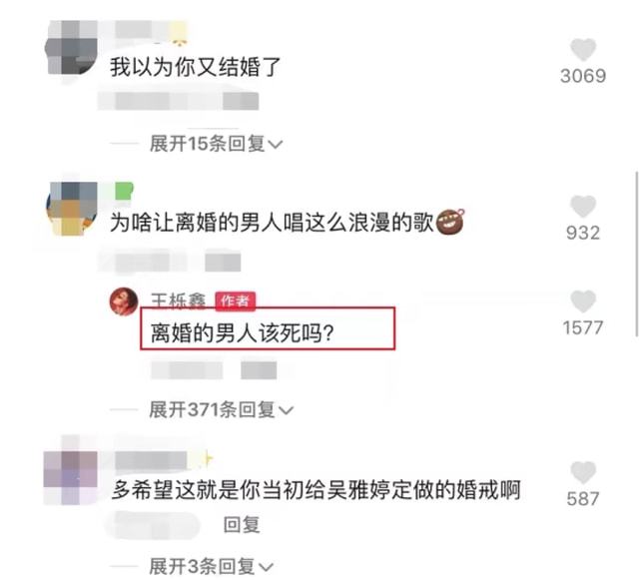Click the green badge beside second username

click(x=124, y=191)
